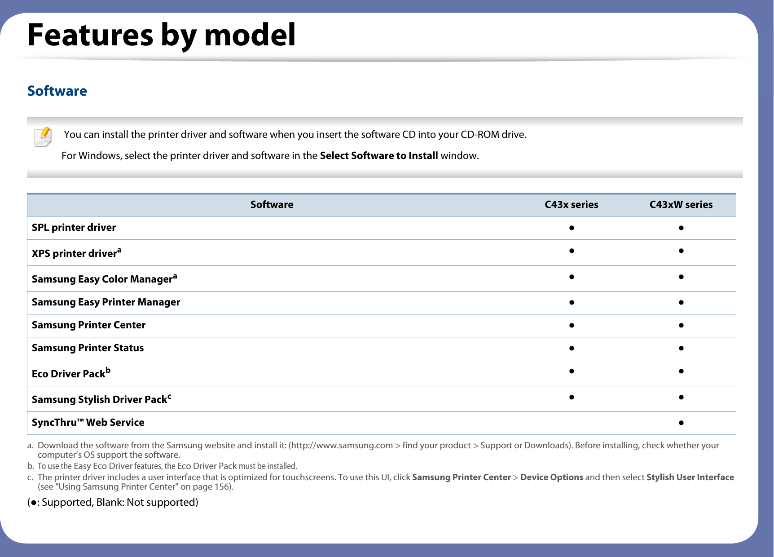This screenshot has height=557, width=774.
Task: Select the 'Samsung Printer Center' table row label
Action: coord(88,325)
